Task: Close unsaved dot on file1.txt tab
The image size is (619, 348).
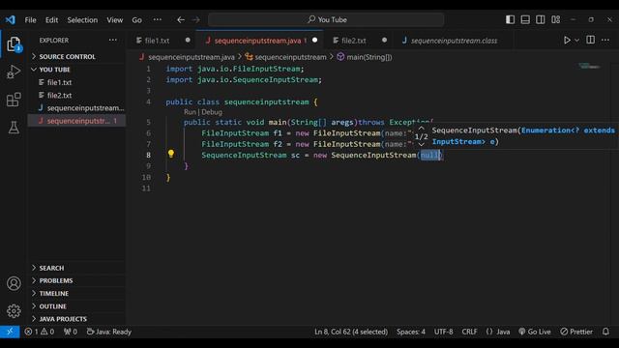Action: point(188,40)
